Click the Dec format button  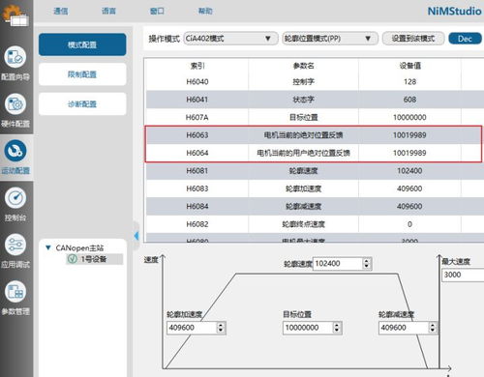[x=465, y=39]
